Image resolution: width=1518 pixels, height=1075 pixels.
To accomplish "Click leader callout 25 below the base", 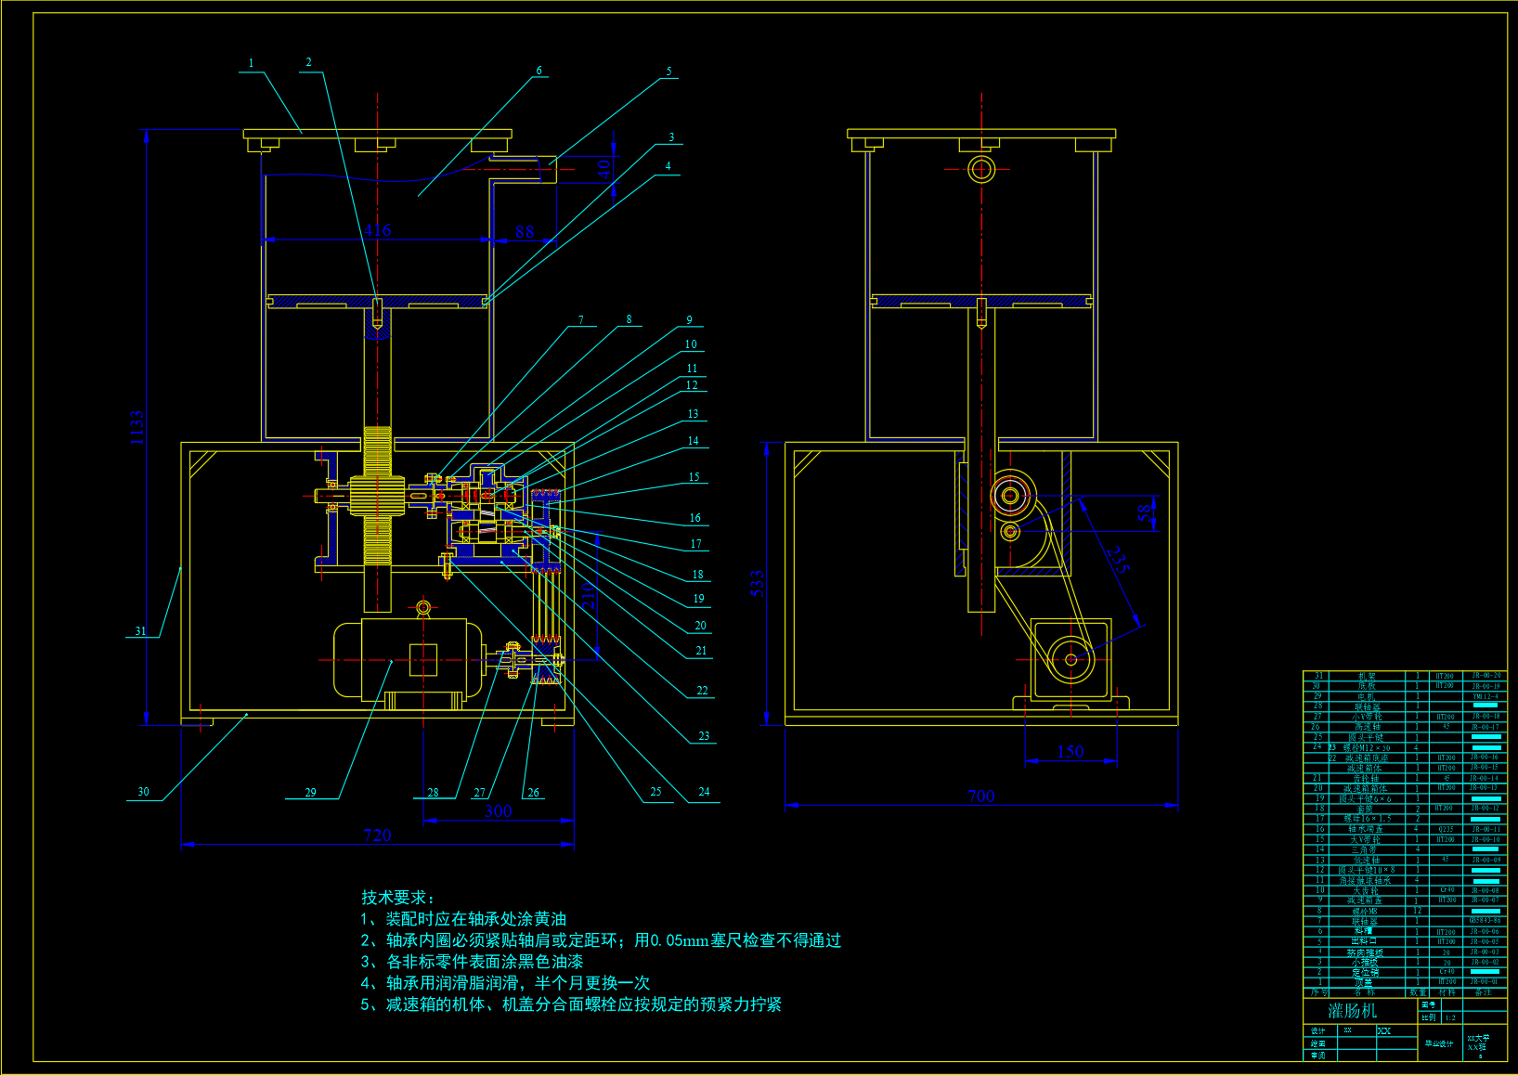I will click(656, 792).
